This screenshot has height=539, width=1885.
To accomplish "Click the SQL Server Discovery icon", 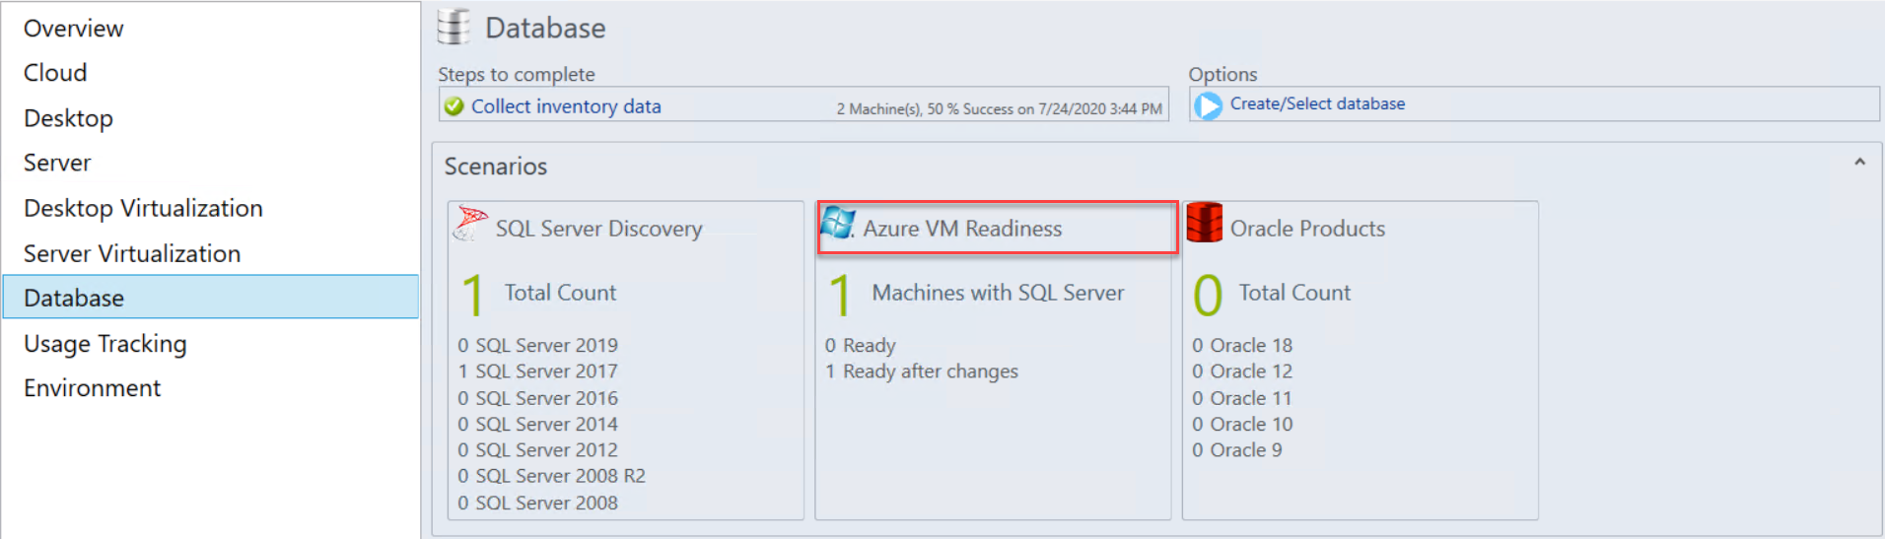I will click(470, 225).
